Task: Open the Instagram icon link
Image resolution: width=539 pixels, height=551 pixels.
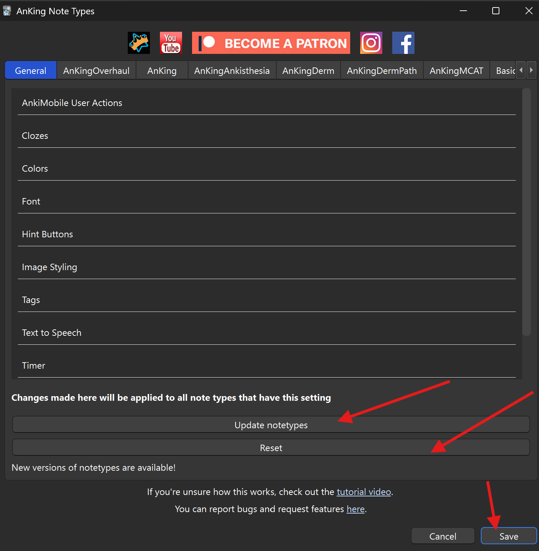Action: 371,43
